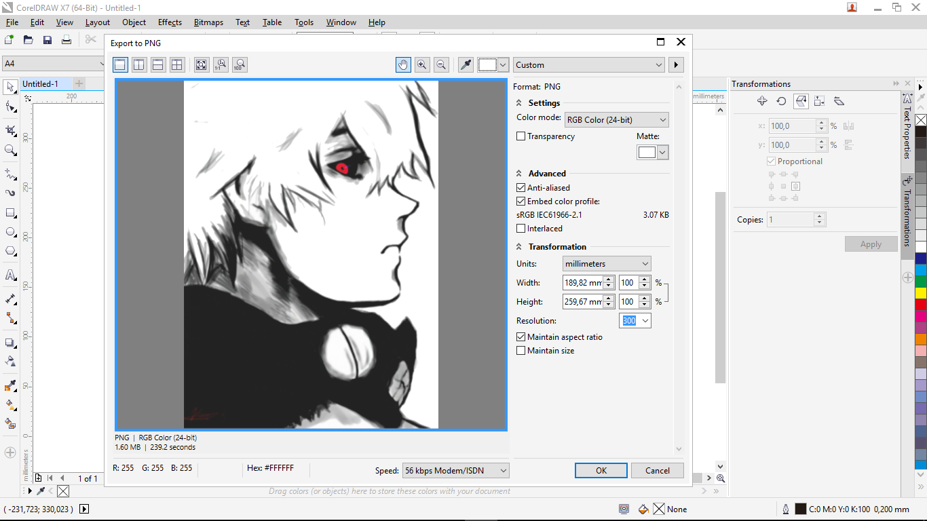Image resolution: width=927 pixels, height=521 pixels.
Task: Toggle Embed color profile checkbox
Action: tap(521, 201)
